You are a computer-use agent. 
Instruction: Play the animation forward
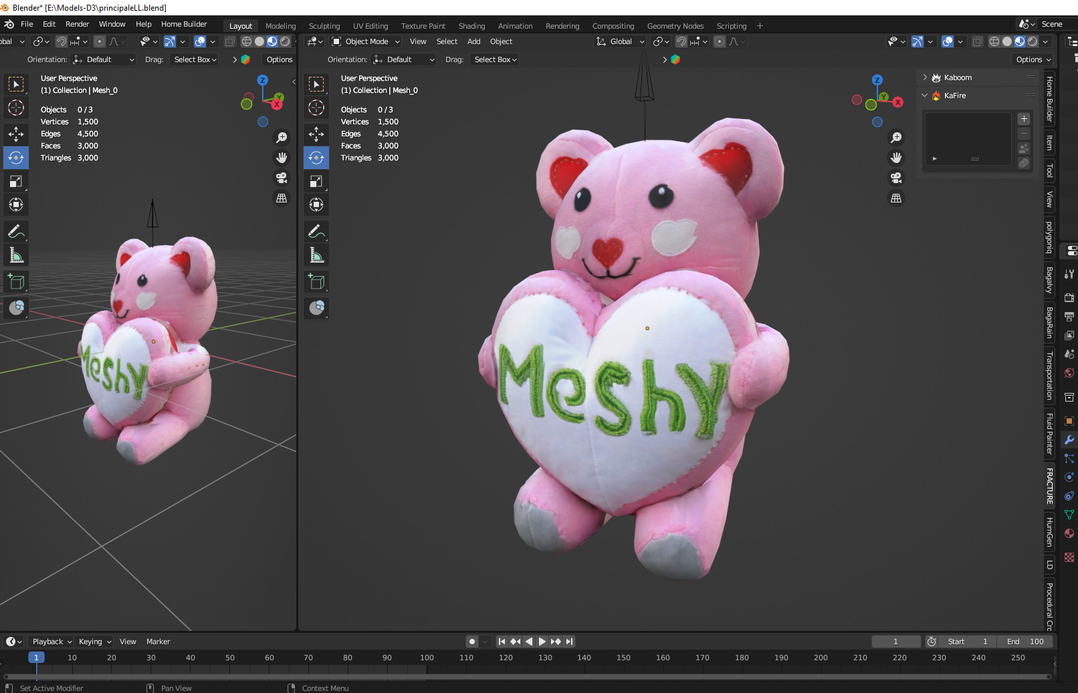(542, 642)
